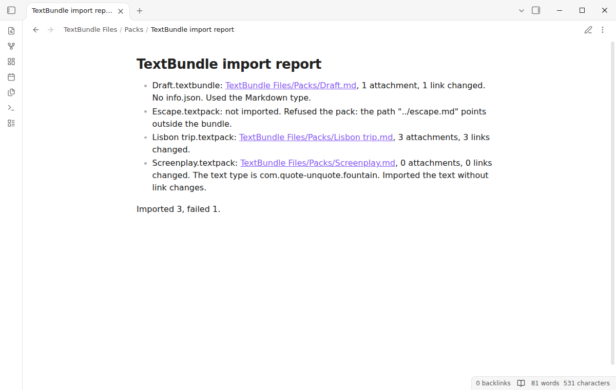This screenshot has width=616, height=390.
Task: Navigate back with left arrow
Action: [36, 30]
